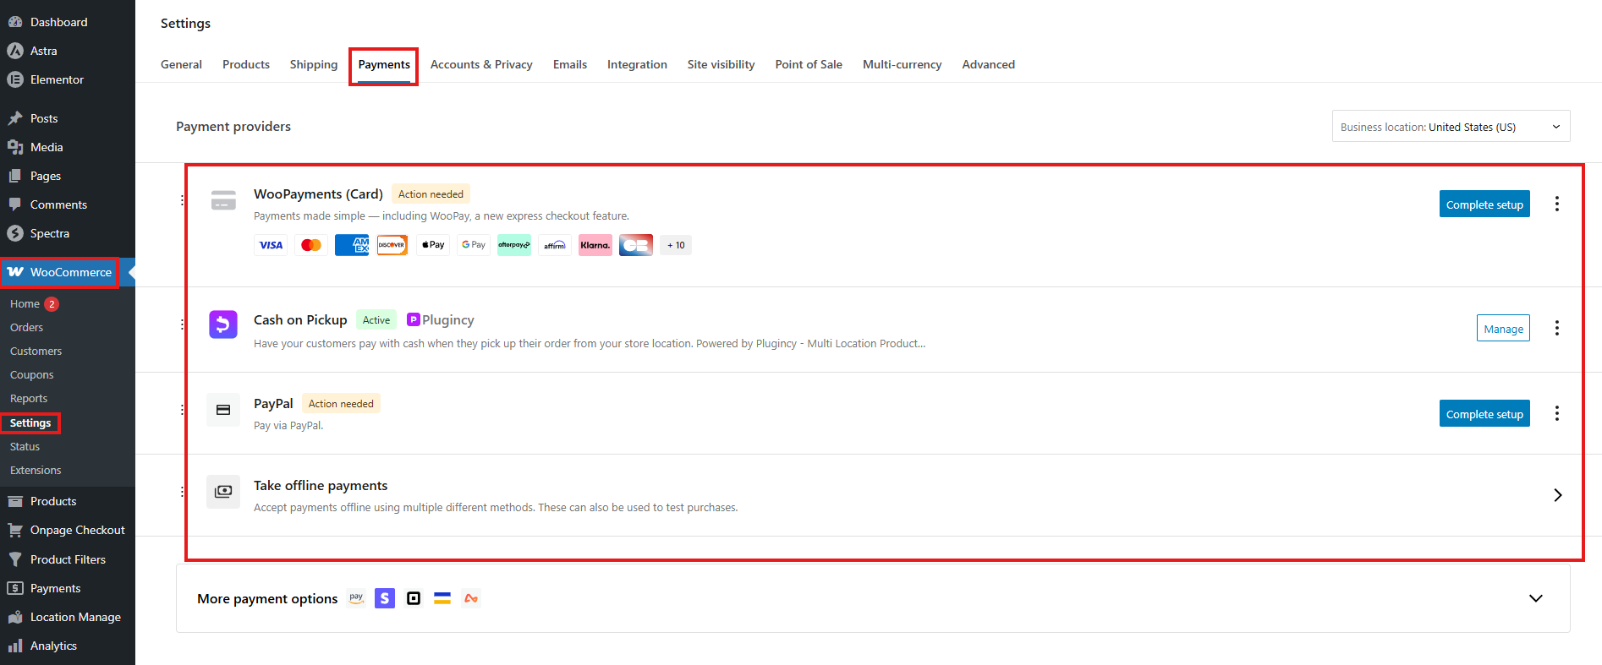Click the Square icon in More payment options
The image size is (1602, 665).
click(414, 598)
